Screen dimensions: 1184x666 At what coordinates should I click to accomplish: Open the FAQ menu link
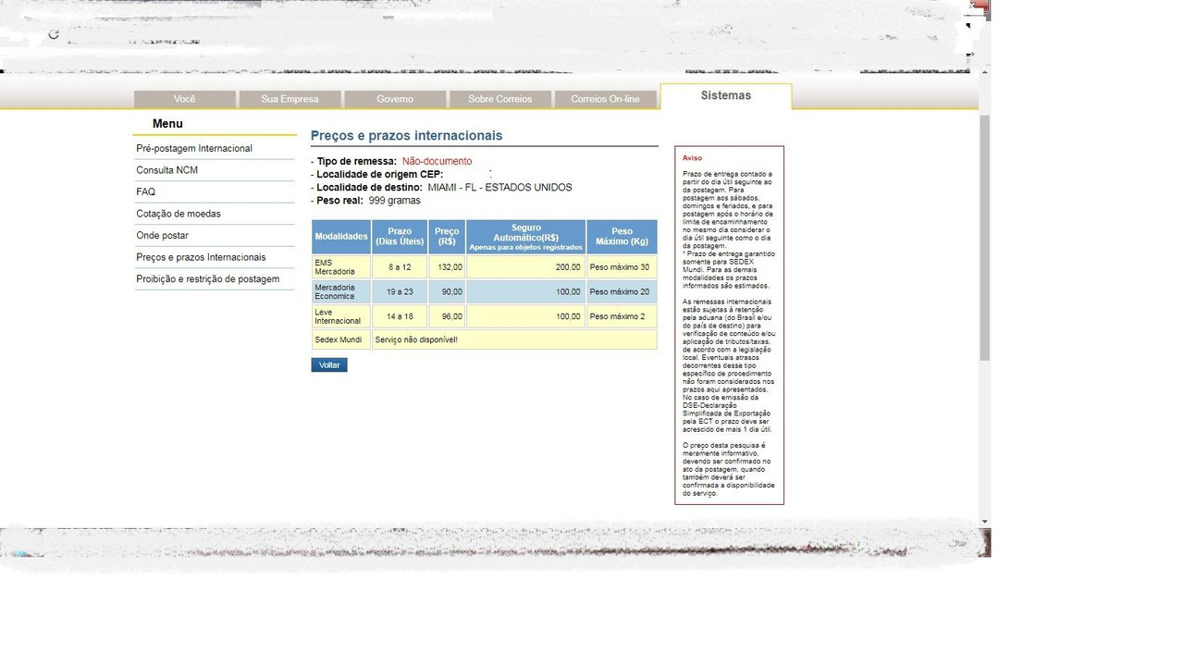[145, 191]
